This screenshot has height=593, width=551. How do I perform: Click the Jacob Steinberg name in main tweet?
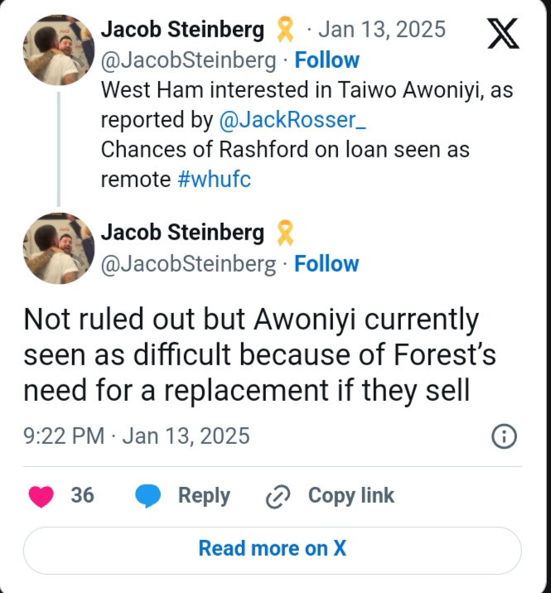pyautogui.click(x=182, y=234)
